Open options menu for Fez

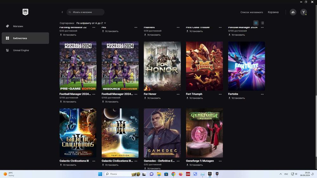point(136,28)
